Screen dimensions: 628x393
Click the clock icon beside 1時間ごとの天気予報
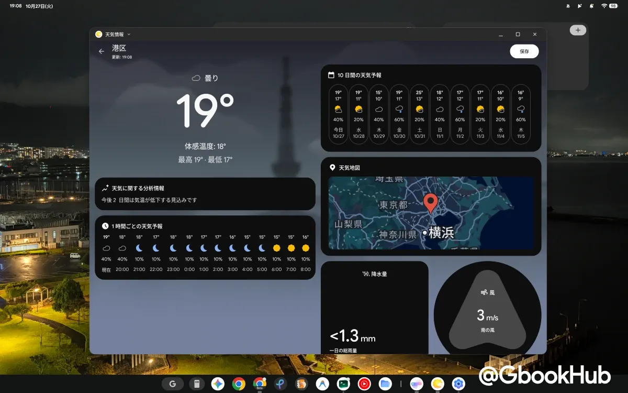105,226
